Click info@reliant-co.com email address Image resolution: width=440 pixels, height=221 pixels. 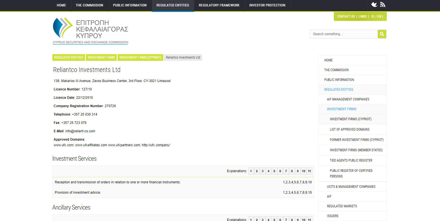pyautogui.click(x=80, y=131)
